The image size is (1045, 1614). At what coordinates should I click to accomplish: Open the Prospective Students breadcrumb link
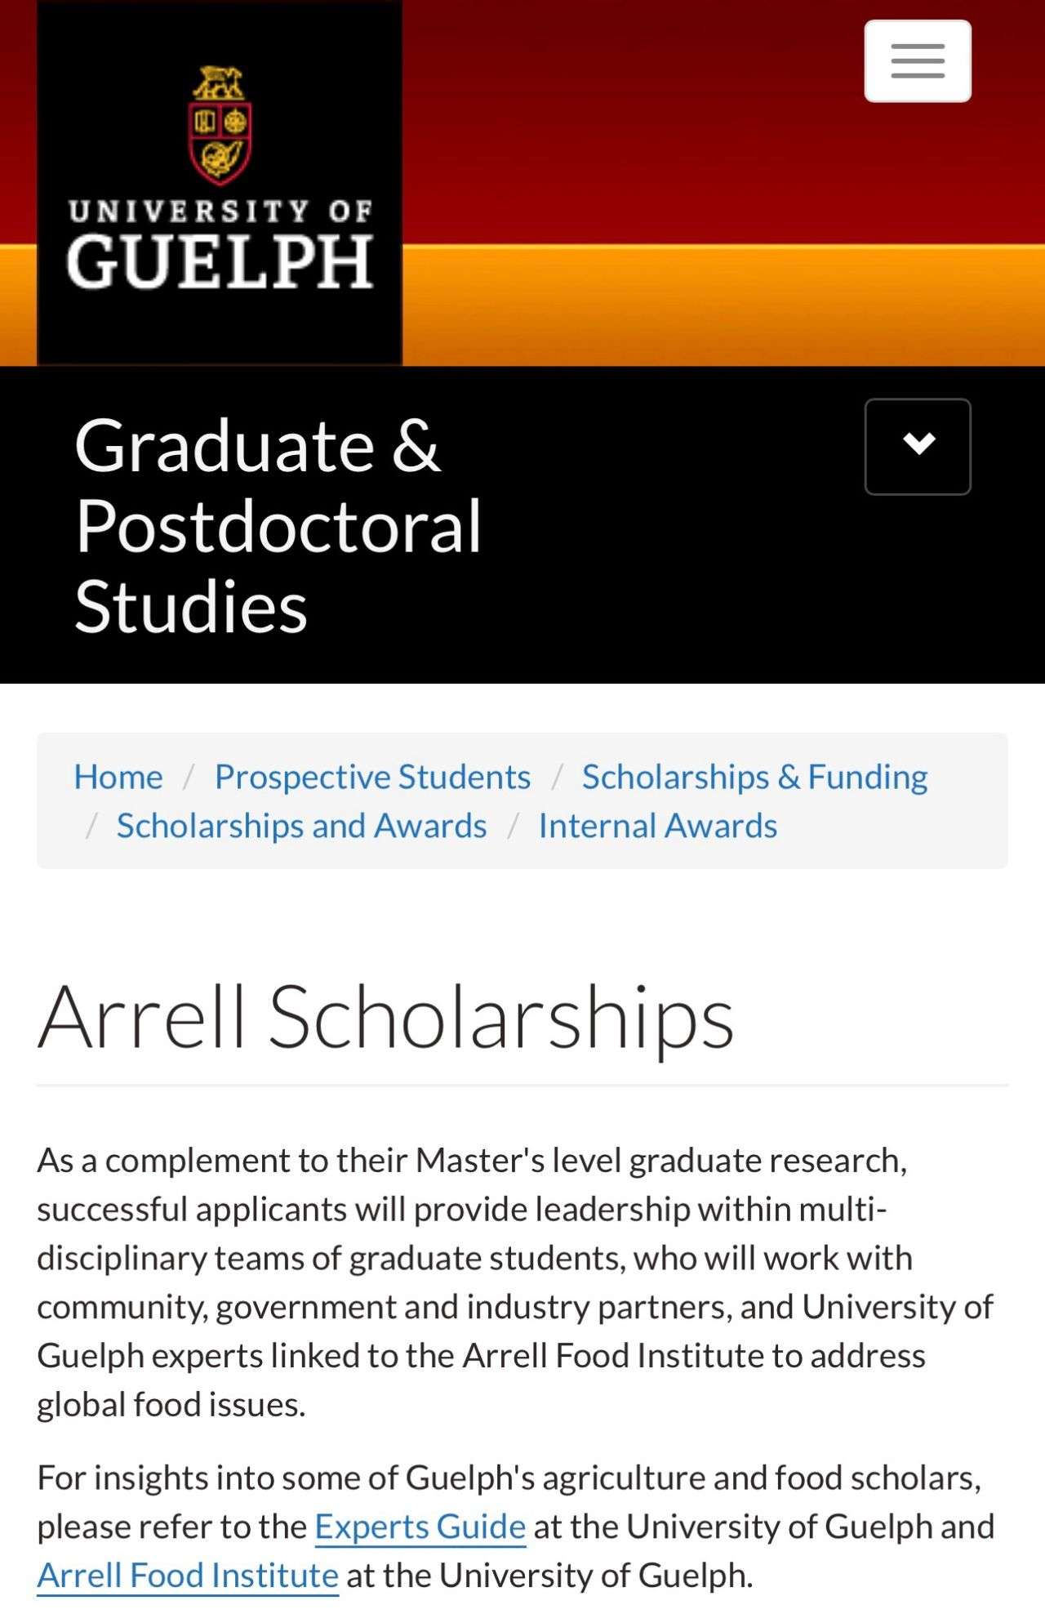click(372, 777)
